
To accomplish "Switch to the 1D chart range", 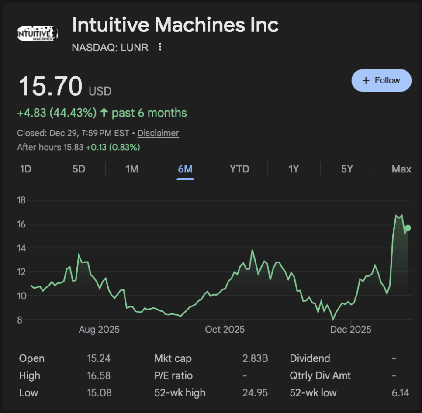I will [x=26, y=169].
